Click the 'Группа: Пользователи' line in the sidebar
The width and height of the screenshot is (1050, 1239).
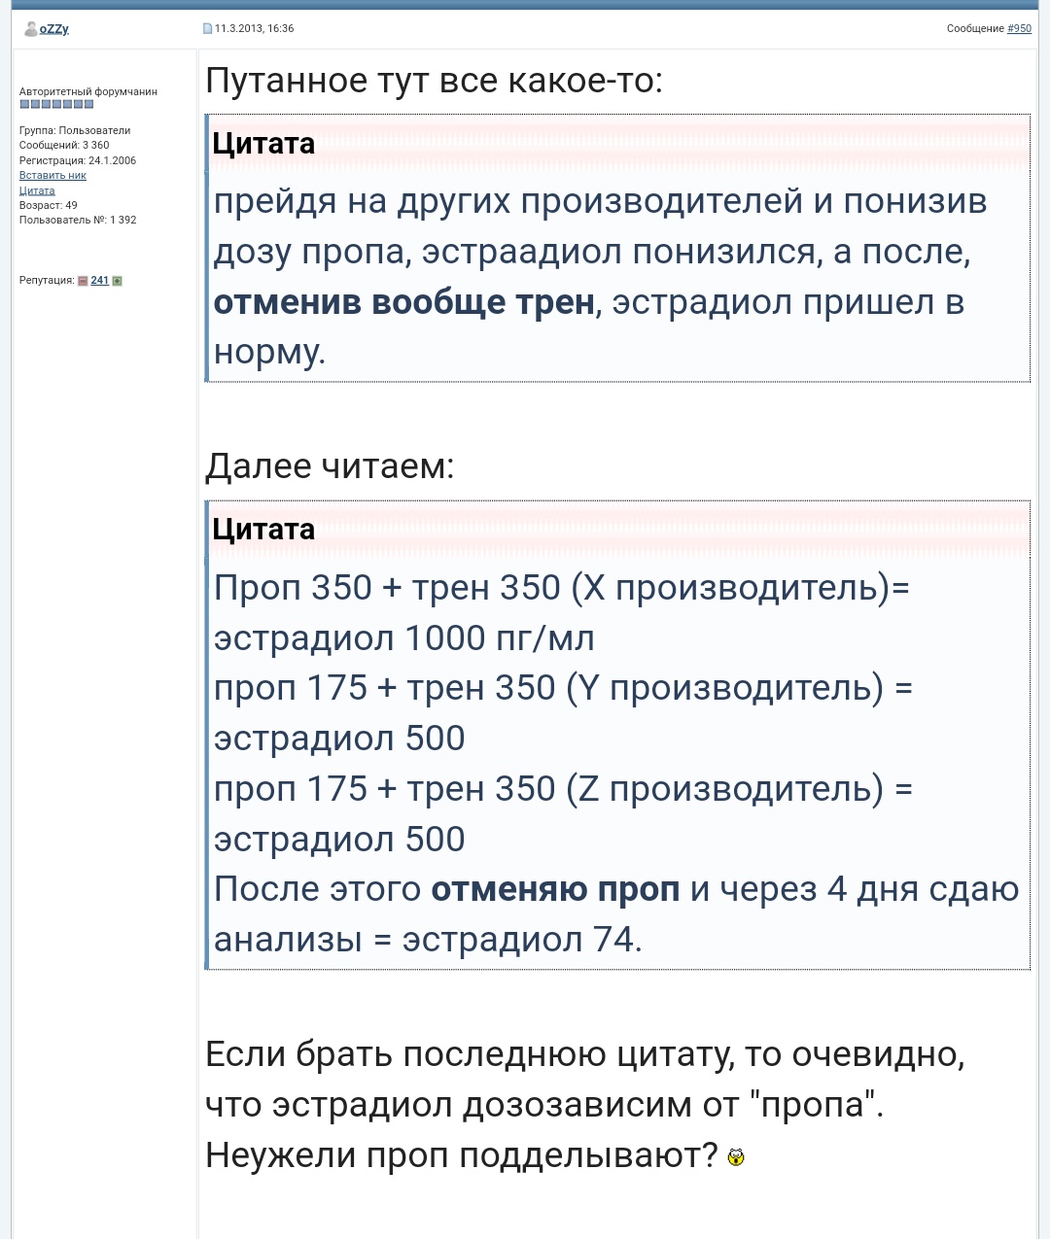click(75, 130)
